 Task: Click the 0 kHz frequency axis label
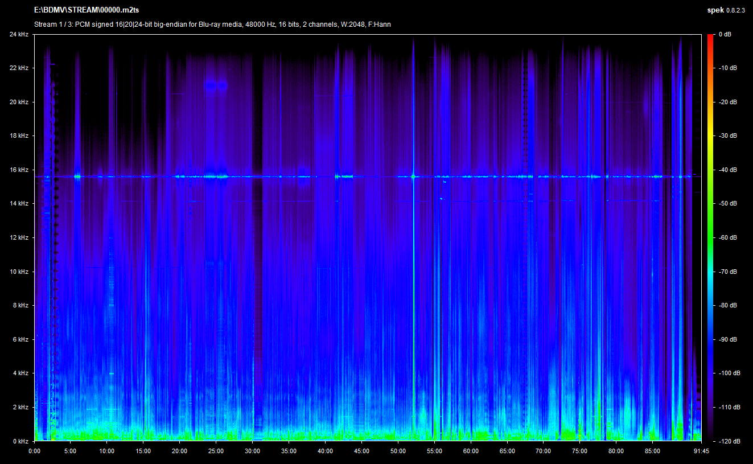(x=20, y=441)
